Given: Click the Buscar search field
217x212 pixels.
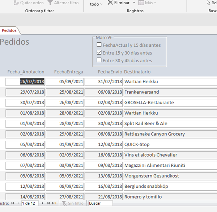Looking at the screenshot, I should click(x=101, y=203).
